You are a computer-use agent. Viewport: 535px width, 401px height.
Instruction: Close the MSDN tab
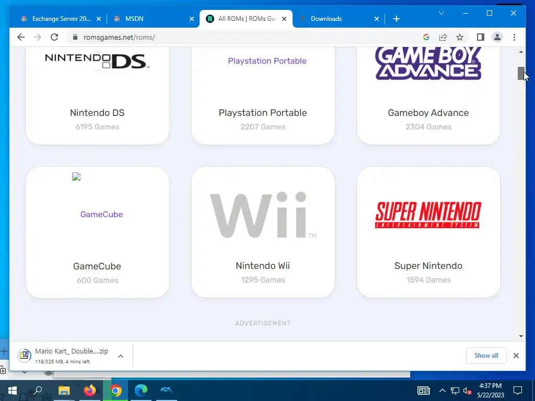[x=192, y=19]
